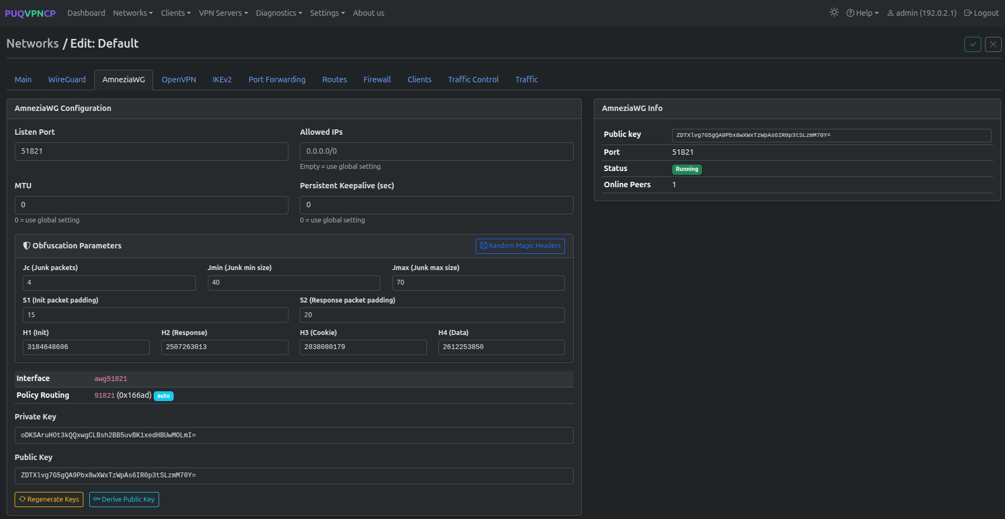Screen dimensions: 1005x519
Task: Open the Diagnostics dropdown menu
Action: tap(279, 13)
